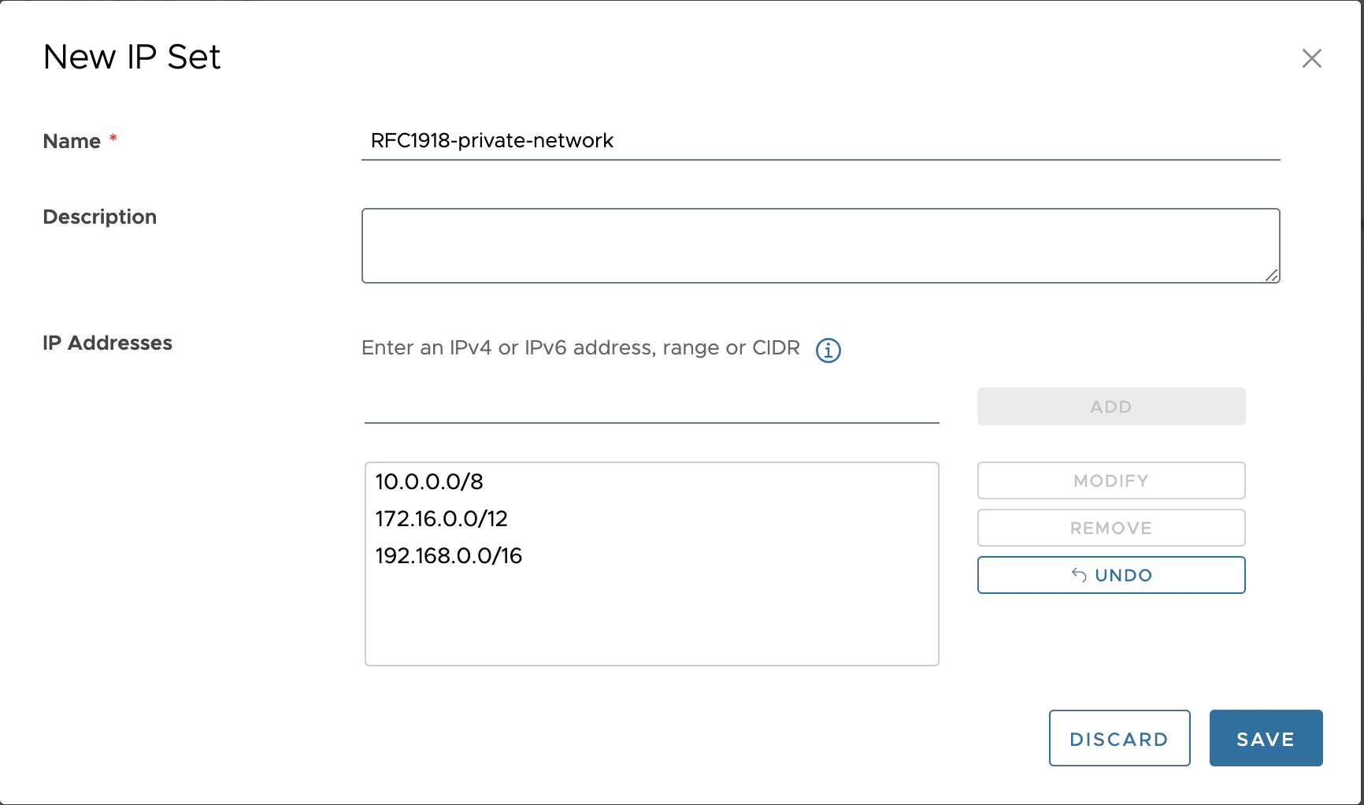Click the info icon beside the CIDR hint
Image resolution: width=1364 pixels, height=805 pixels.
click(828, 350)
